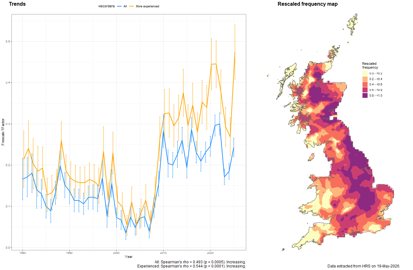Select the 0.2 - <0.4 legend swatch

(365, 79)
